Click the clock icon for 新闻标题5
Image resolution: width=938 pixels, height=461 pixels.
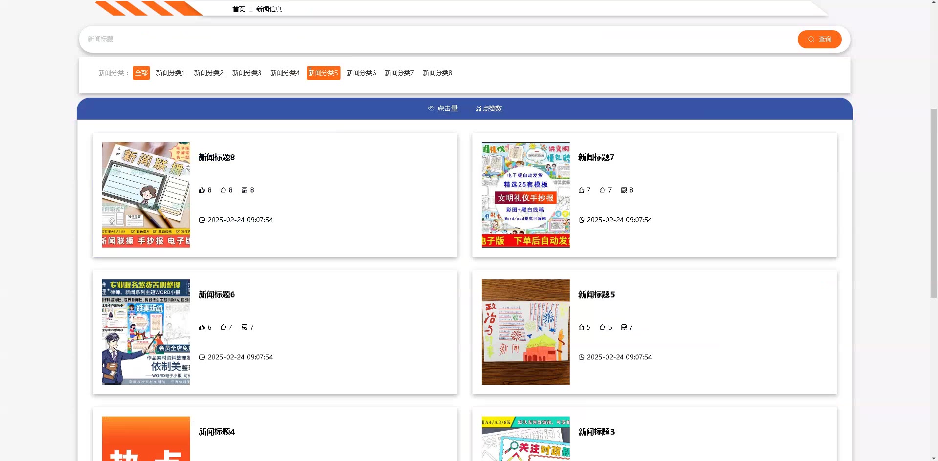tap(581, 357)
